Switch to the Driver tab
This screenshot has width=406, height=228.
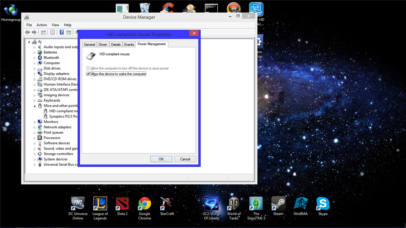pos(103,44)
